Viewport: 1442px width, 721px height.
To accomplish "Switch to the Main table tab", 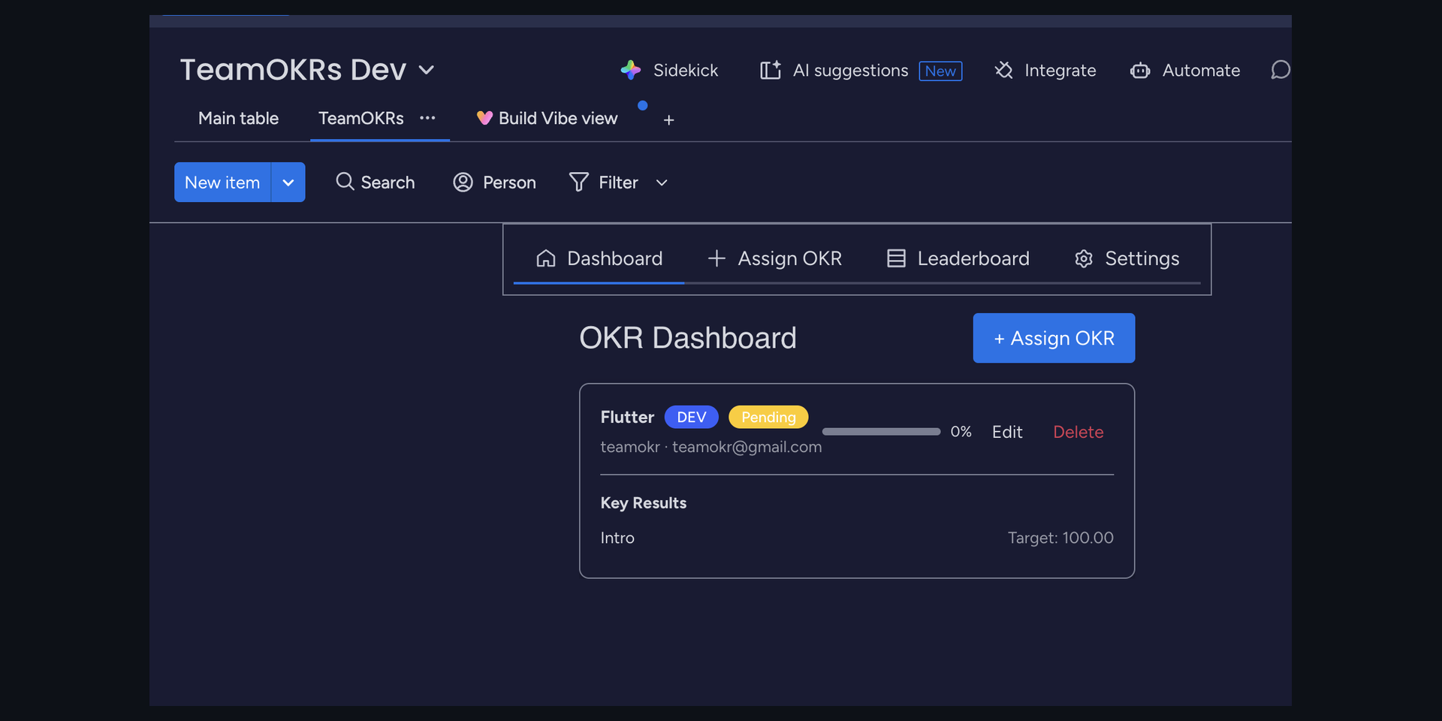I will click(238, 118).
